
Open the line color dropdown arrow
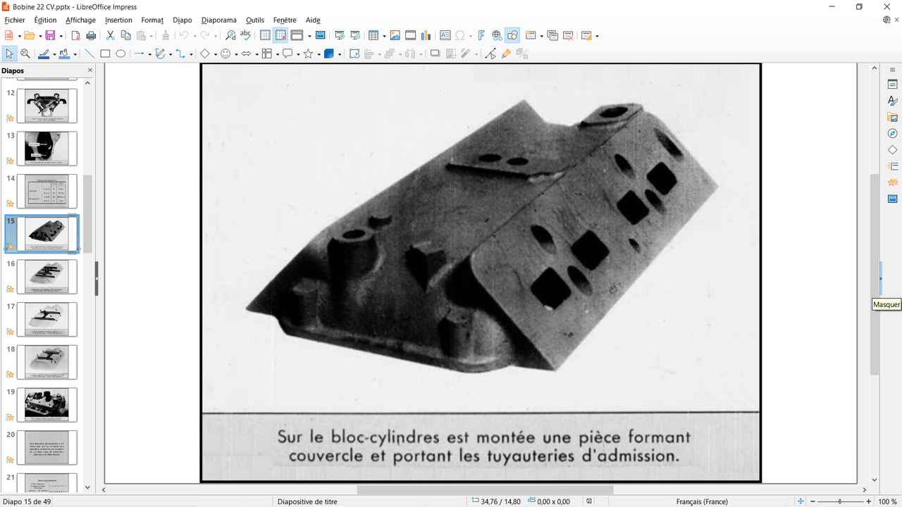[54, 54]
